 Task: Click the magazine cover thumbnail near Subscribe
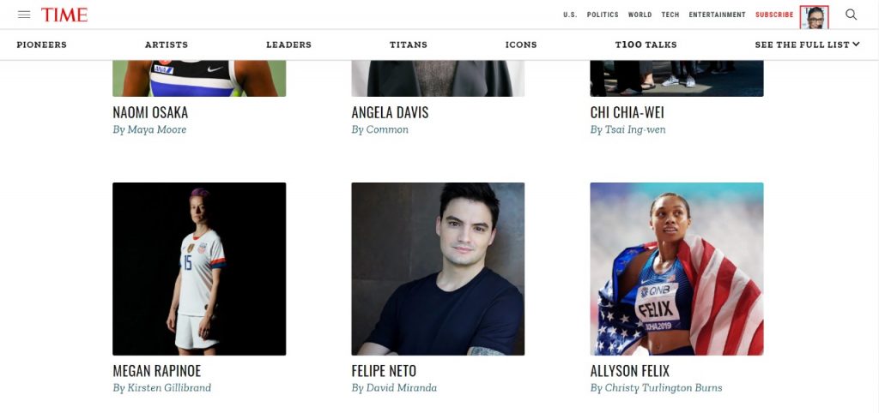814,17
